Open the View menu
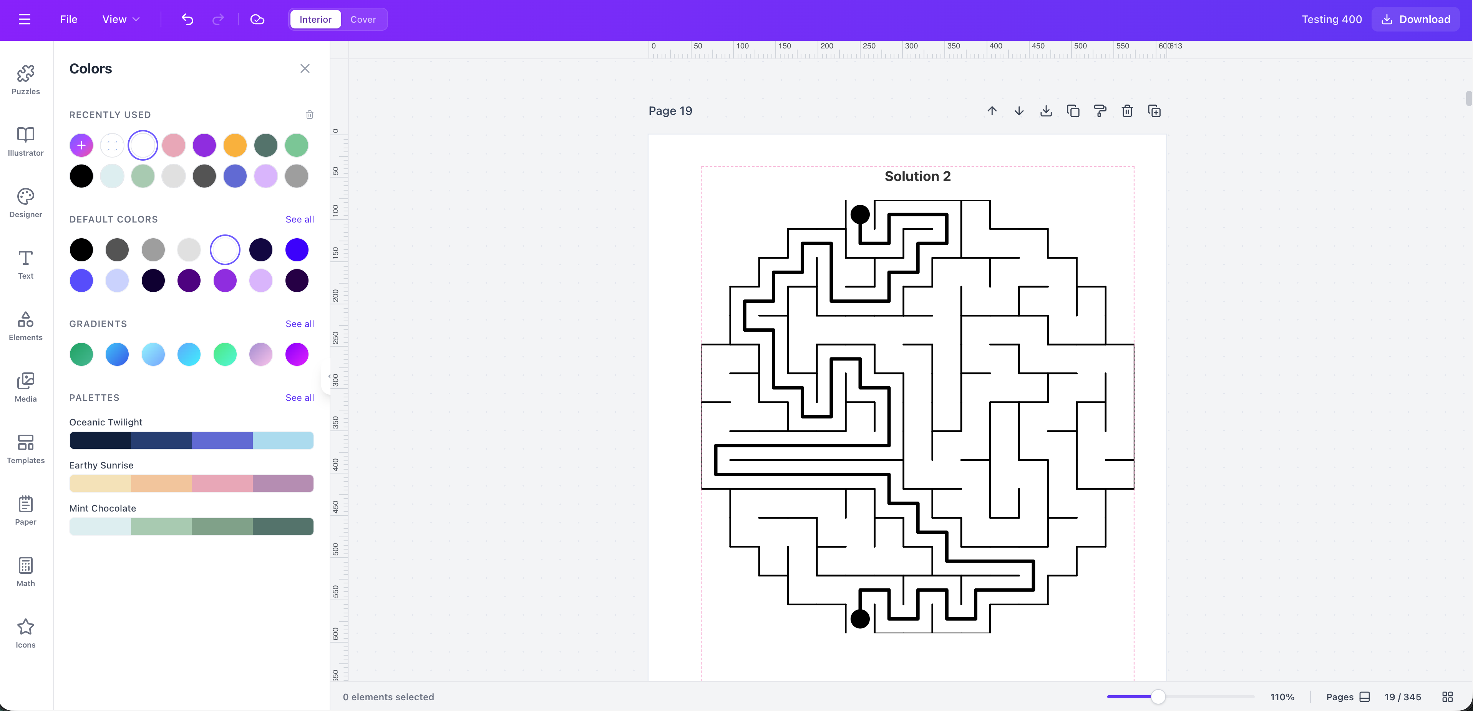The image size is (1473, 711). tap(120, 19)
